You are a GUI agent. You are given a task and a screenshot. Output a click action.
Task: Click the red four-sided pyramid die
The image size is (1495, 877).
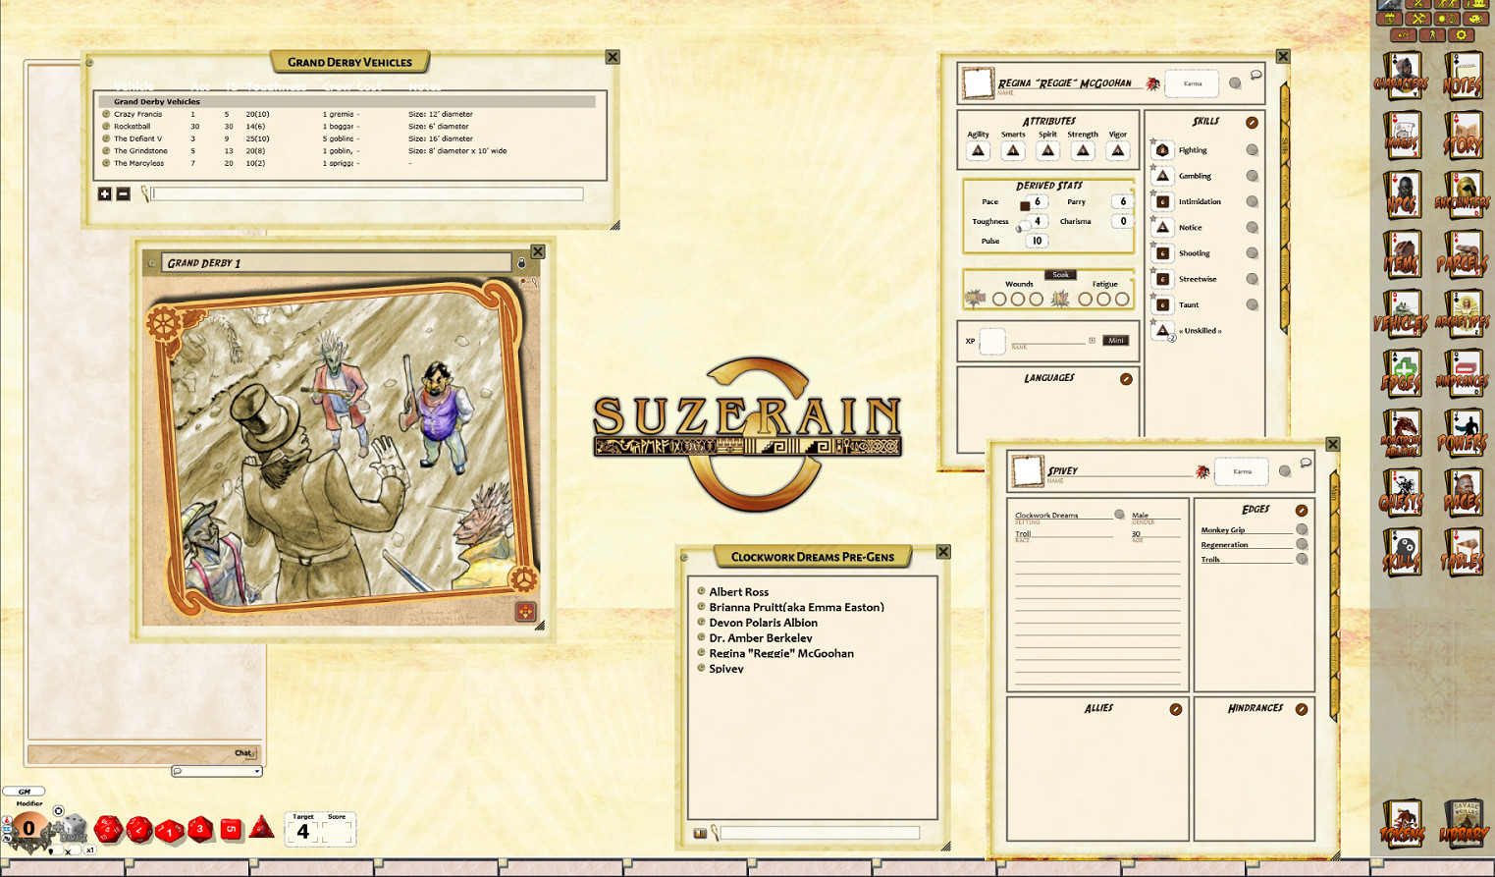click(x=261, y=827)
